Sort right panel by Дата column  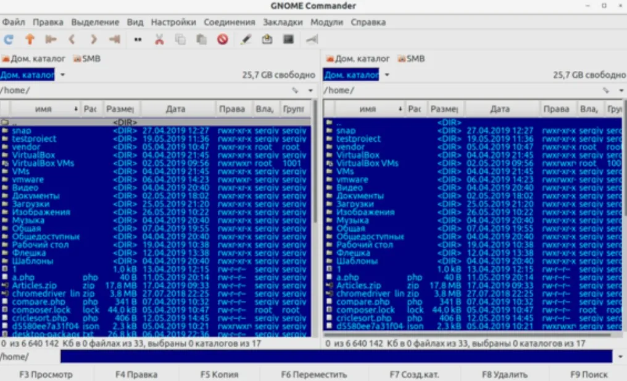[x=502, y=109]
